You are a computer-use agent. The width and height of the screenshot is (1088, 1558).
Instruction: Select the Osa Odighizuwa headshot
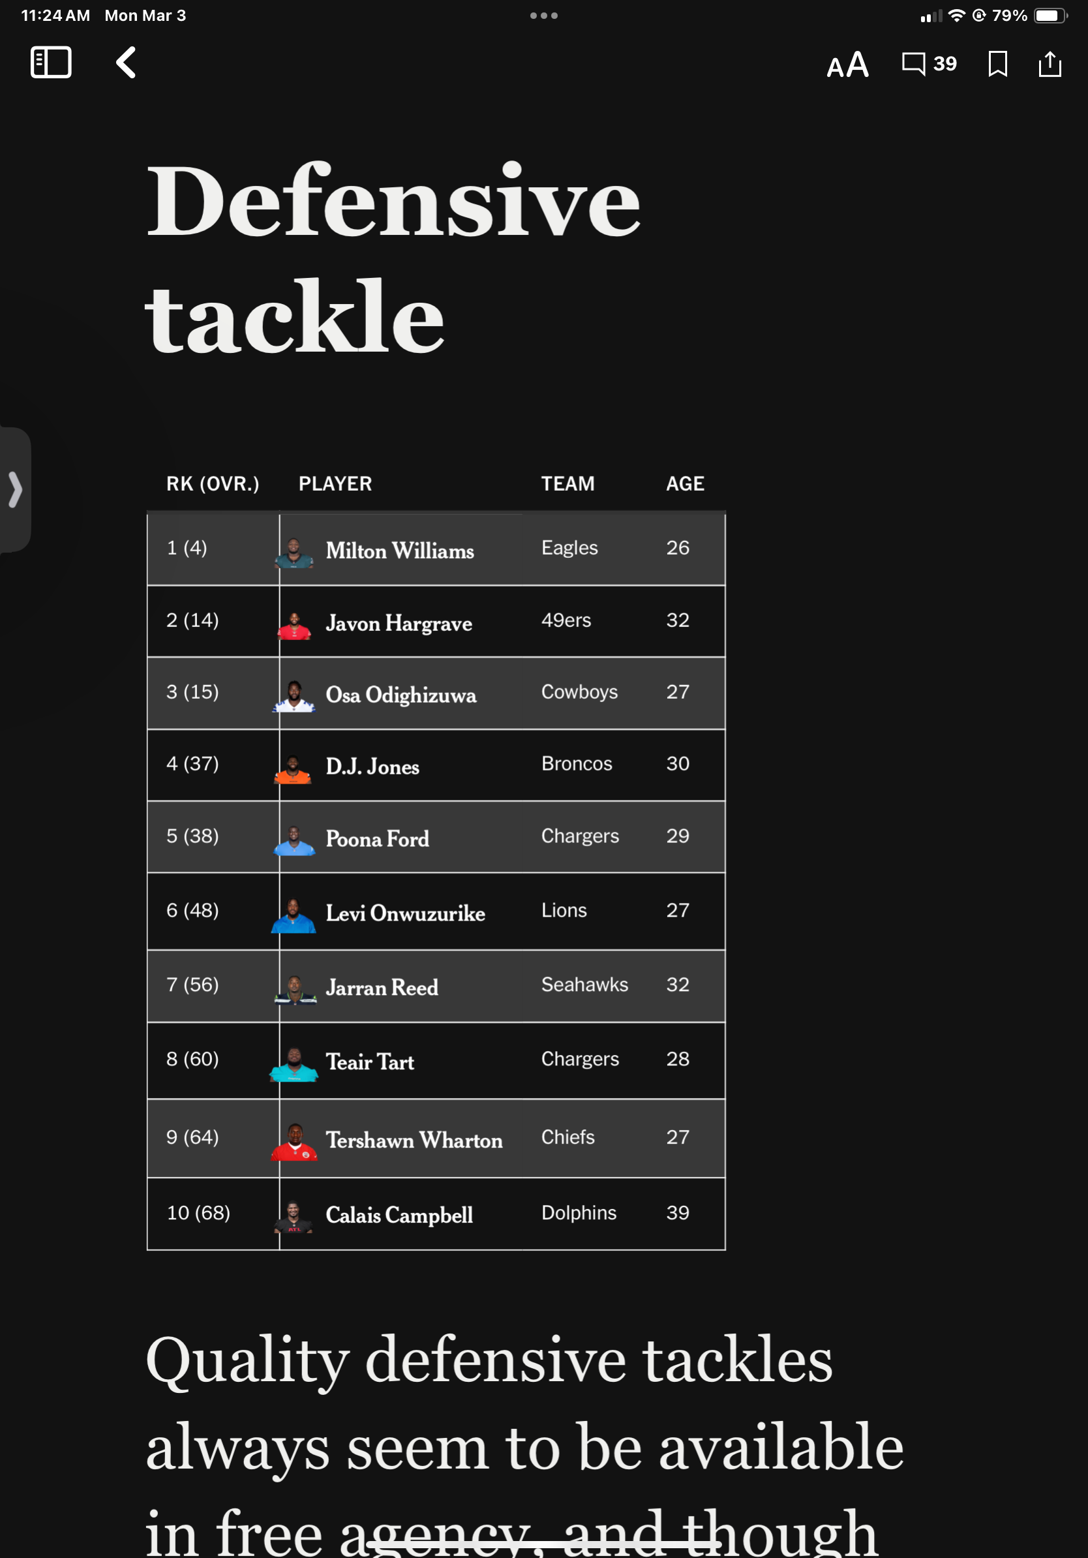(294, 695)
